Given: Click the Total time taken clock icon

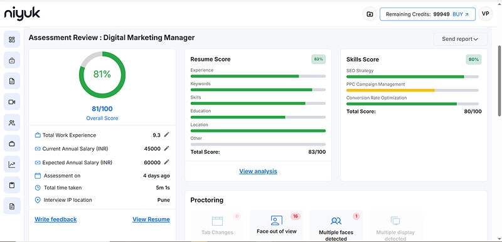Looking at the screenshot, I should pyautogui.click(x=38, y=187).
